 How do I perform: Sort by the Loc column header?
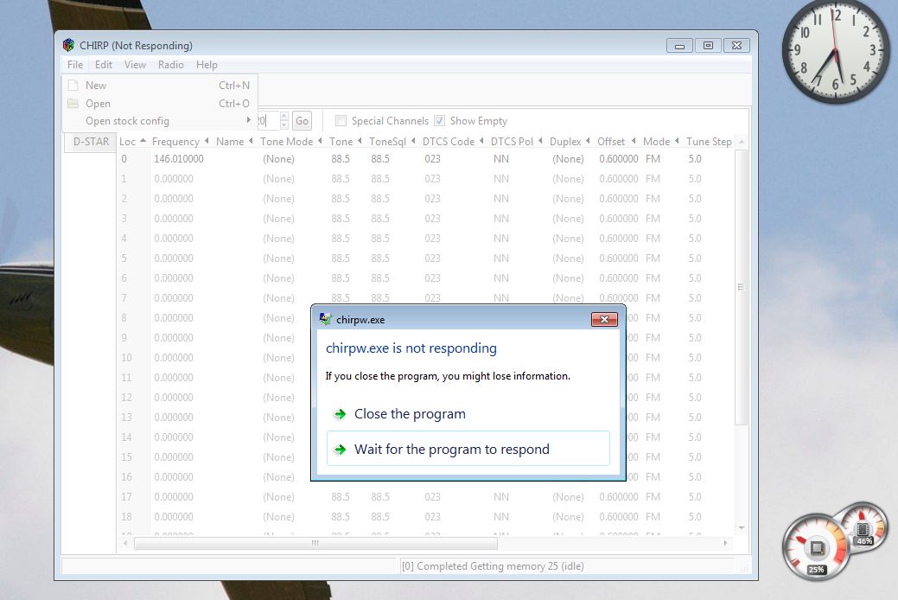132,142
